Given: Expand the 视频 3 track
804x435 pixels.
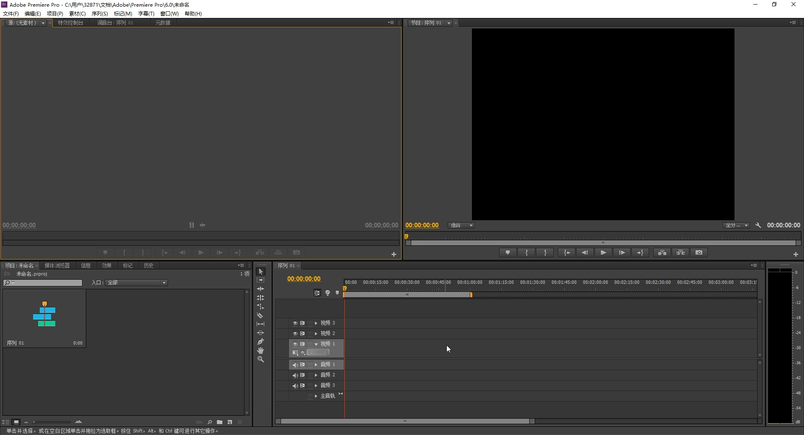Looking at the screenshot, I should 316,323.
